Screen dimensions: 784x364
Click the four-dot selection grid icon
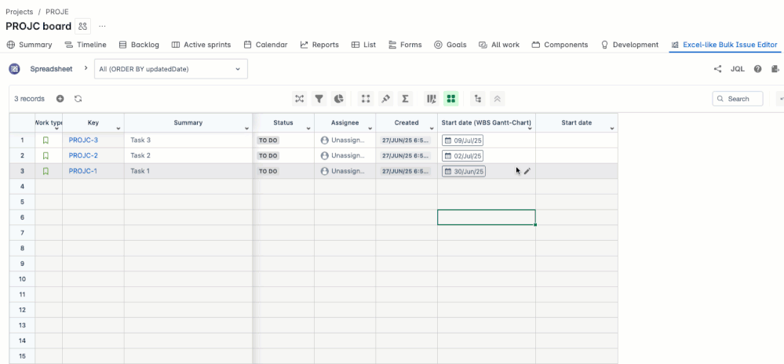pyautogui.click(x=366, y=99)
